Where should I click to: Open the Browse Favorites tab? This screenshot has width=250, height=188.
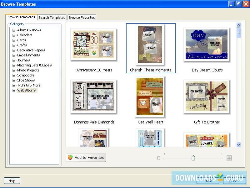pos(82,18)
